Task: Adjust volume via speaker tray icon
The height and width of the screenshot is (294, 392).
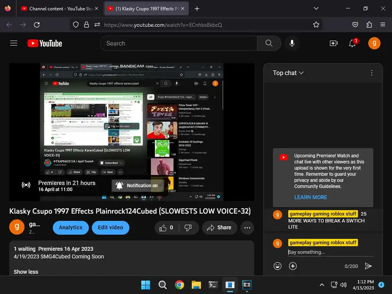Action: click(343, 285)
